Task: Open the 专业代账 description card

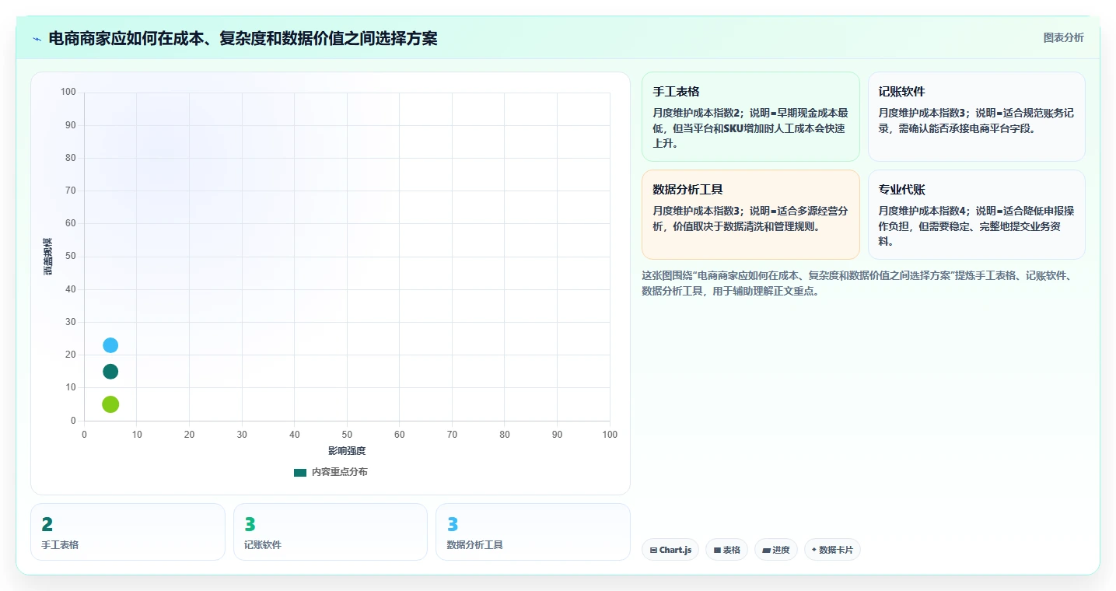Action: 976,215
